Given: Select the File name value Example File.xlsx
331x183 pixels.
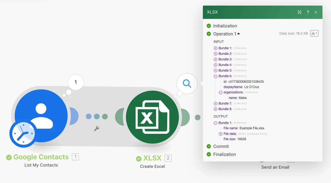Looking at the screenshot, I should coord(252,128).
